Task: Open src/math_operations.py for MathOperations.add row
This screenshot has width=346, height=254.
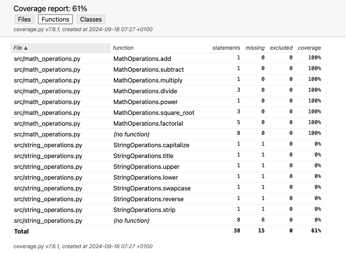Action: (x=47, y=59)
